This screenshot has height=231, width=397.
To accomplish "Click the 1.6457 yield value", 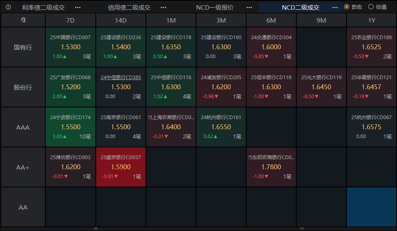I will point(372,87).
